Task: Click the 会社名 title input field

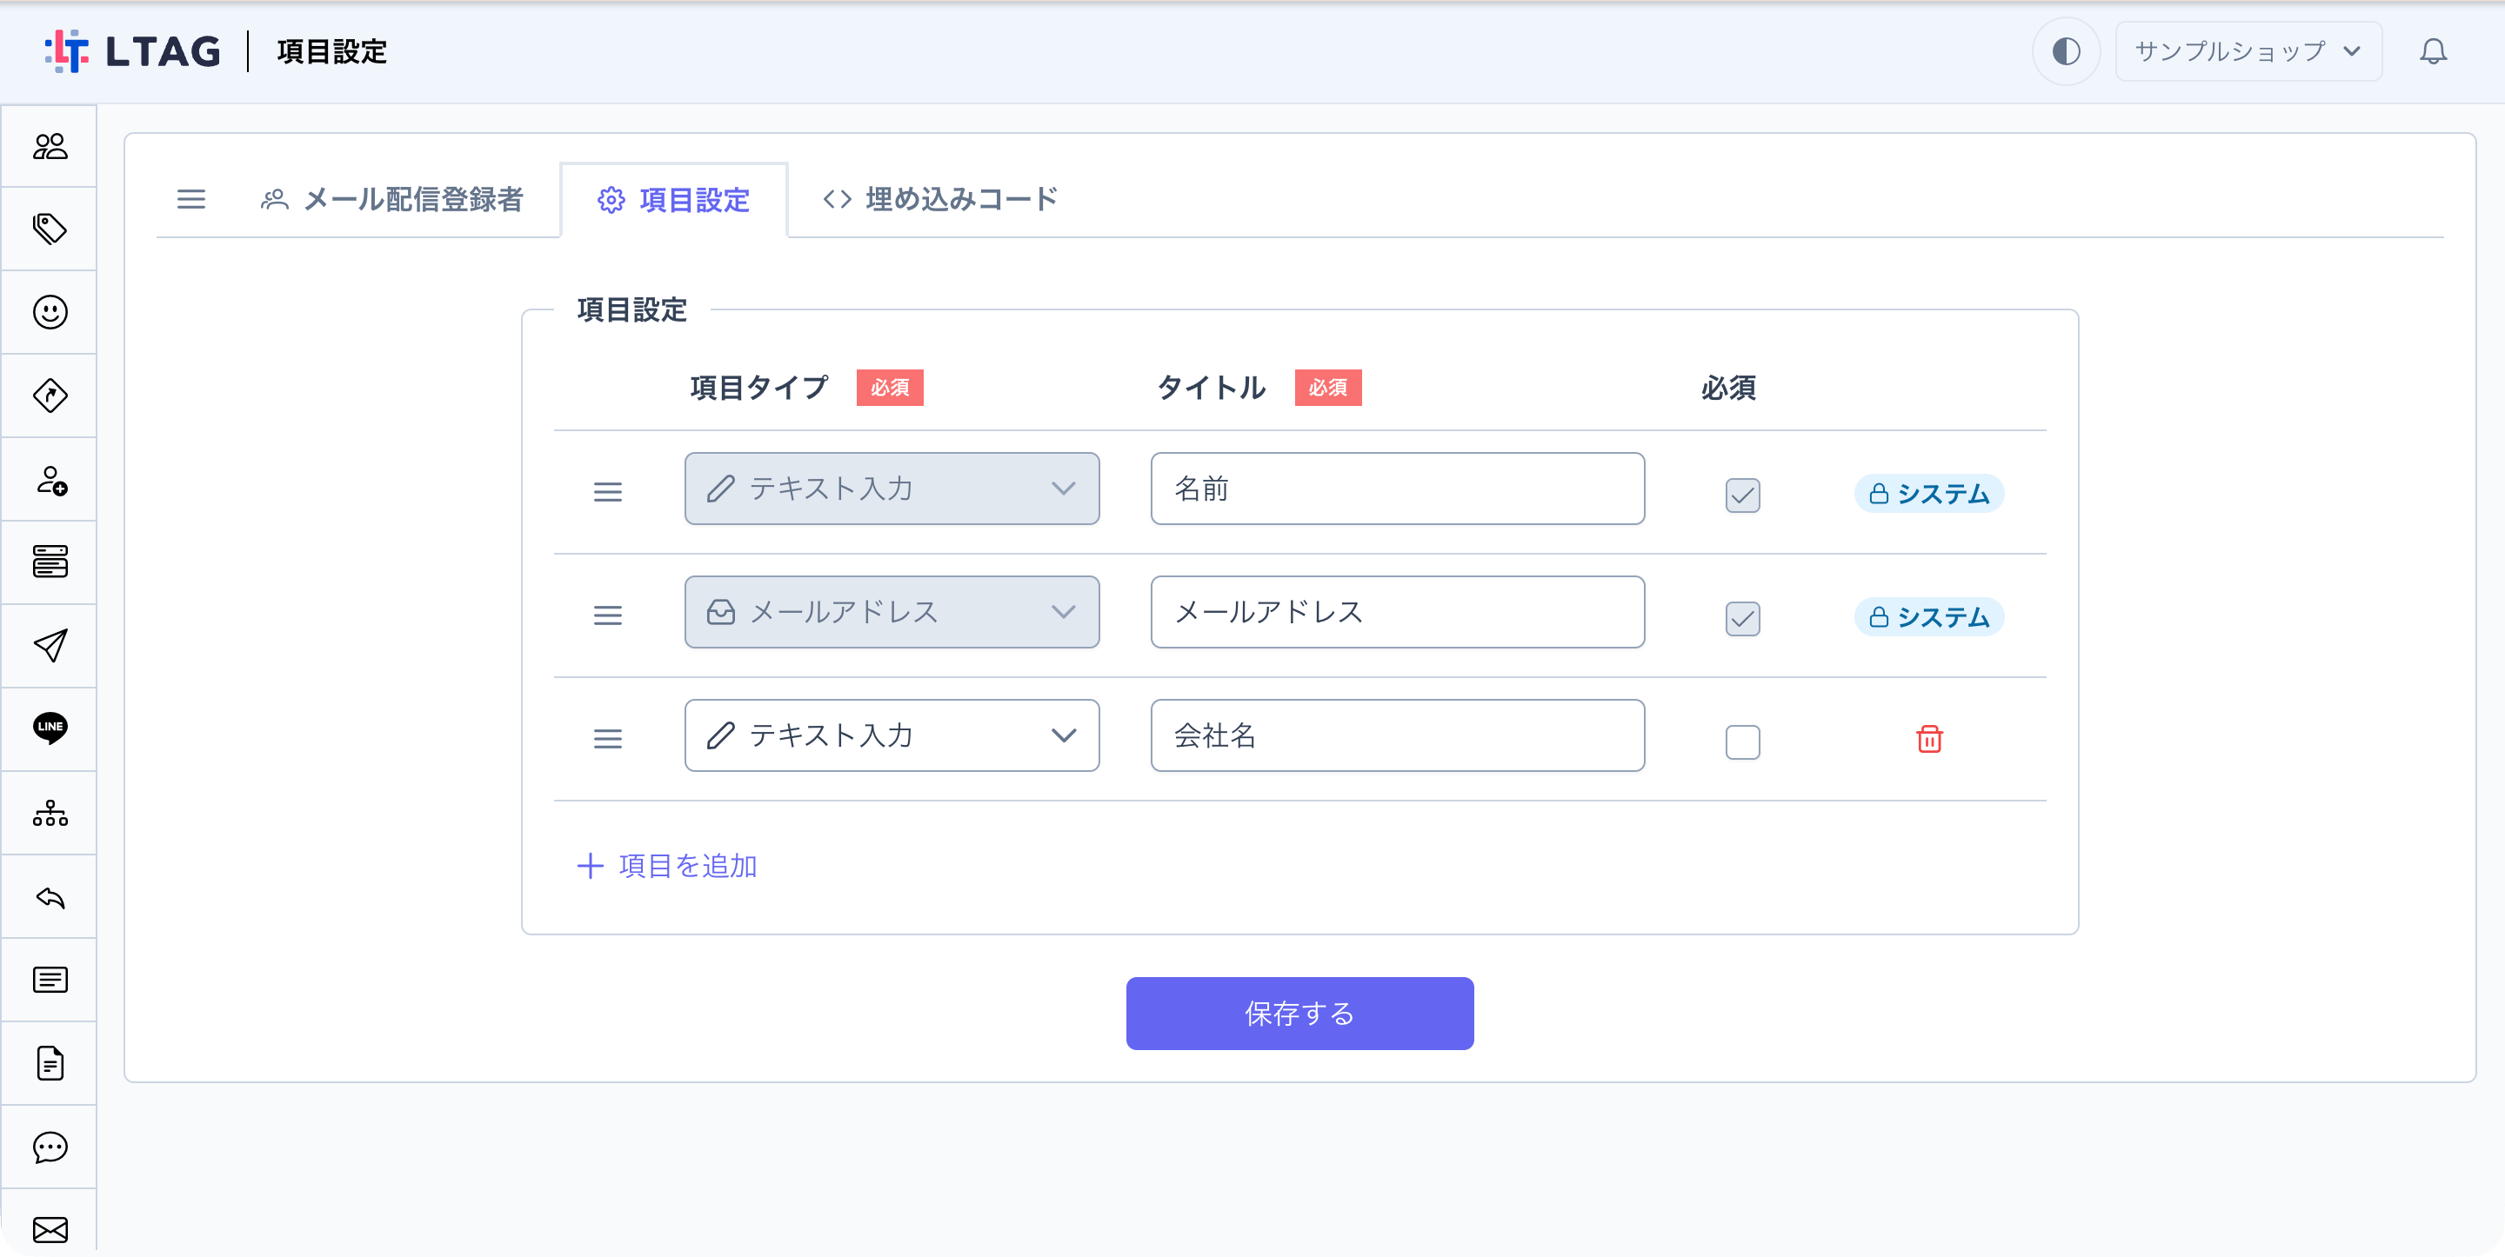Action: click(x=1398, y=736)
